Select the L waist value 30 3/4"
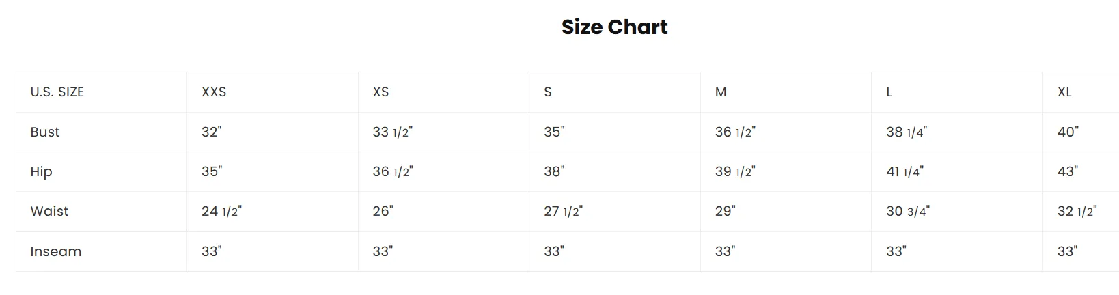Image resolution: width=1119 pixels, height=295 pixels. (908, 211)
